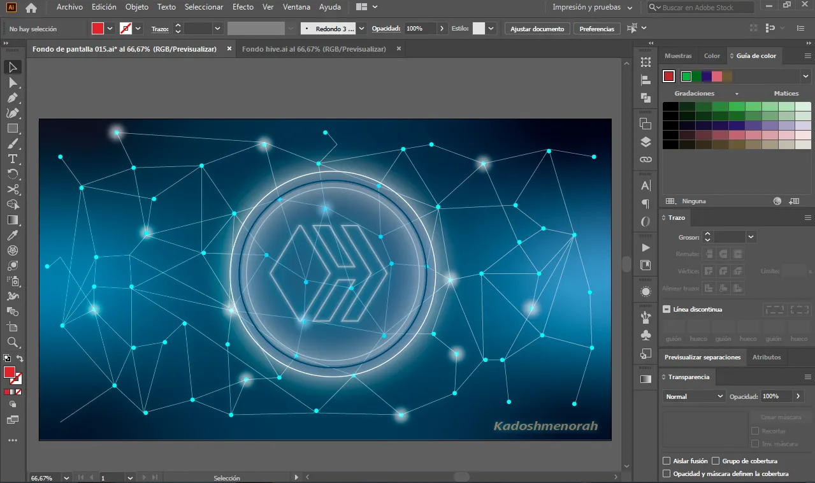Click the Home icon in top bar
Image resolution: width=815 pixels, height=483 pixels.
click(x=31, y=8)
